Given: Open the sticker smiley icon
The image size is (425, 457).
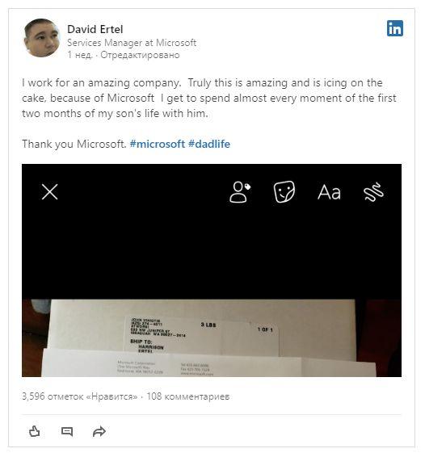Looking at the screenshot, I should (284, 192).
